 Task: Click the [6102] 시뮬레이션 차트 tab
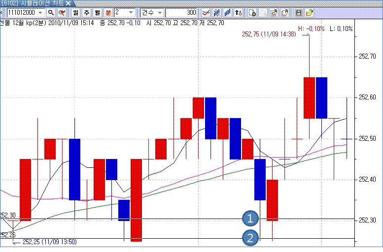pos(32,3)
